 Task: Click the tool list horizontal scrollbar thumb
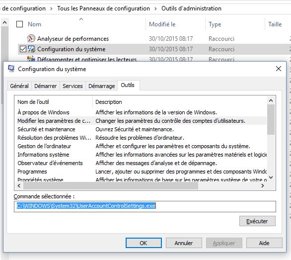111,185
